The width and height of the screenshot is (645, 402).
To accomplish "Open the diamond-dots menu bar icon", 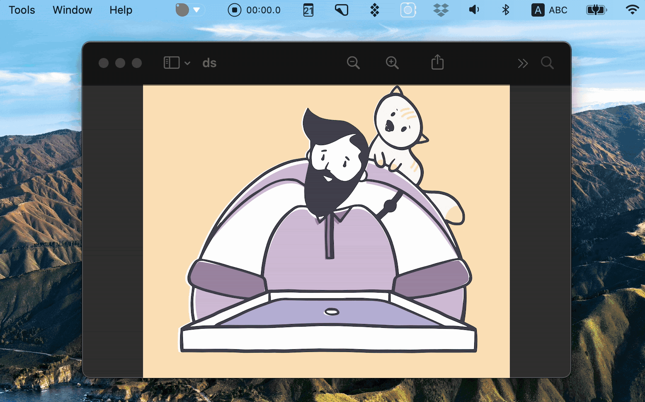I will tap(375, 10).
